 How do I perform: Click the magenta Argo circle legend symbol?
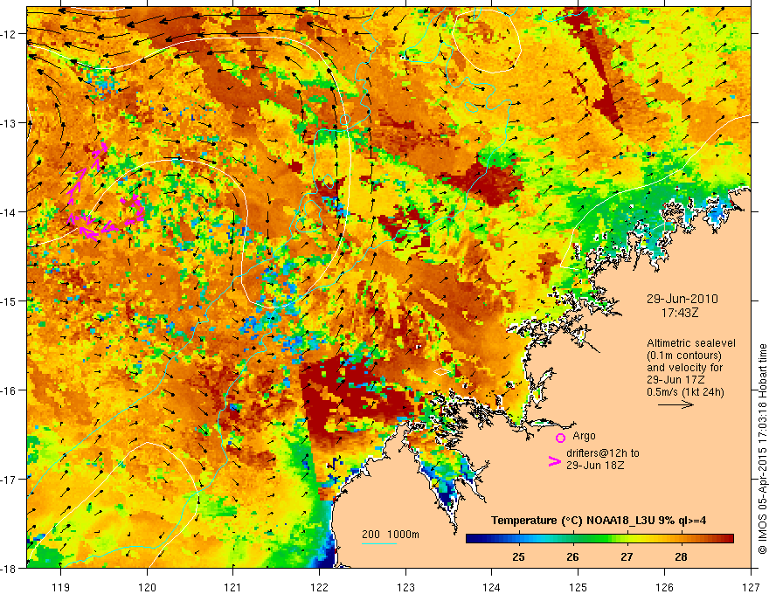coord(560,438)
